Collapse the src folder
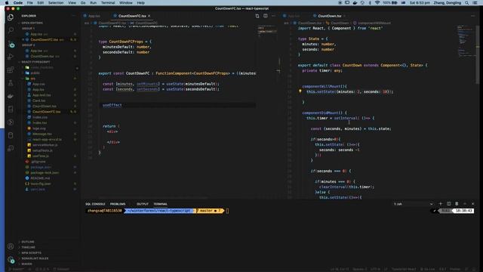This screenshot has width=483, height=272. point(32,79)
